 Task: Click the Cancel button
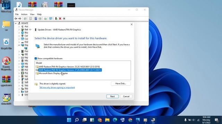point(126,96)
